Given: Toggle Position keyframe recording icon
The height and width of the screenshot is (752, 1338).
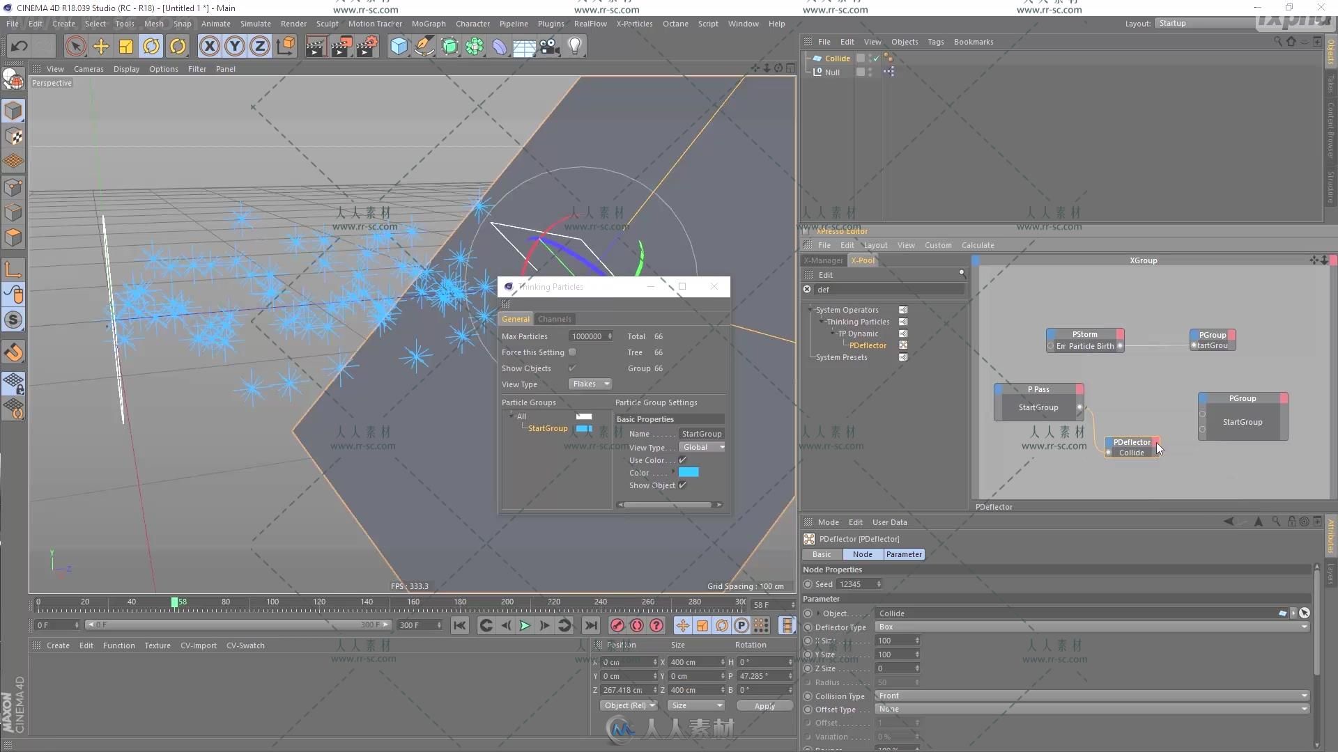Looking at the screenshot, I should 683,625.
